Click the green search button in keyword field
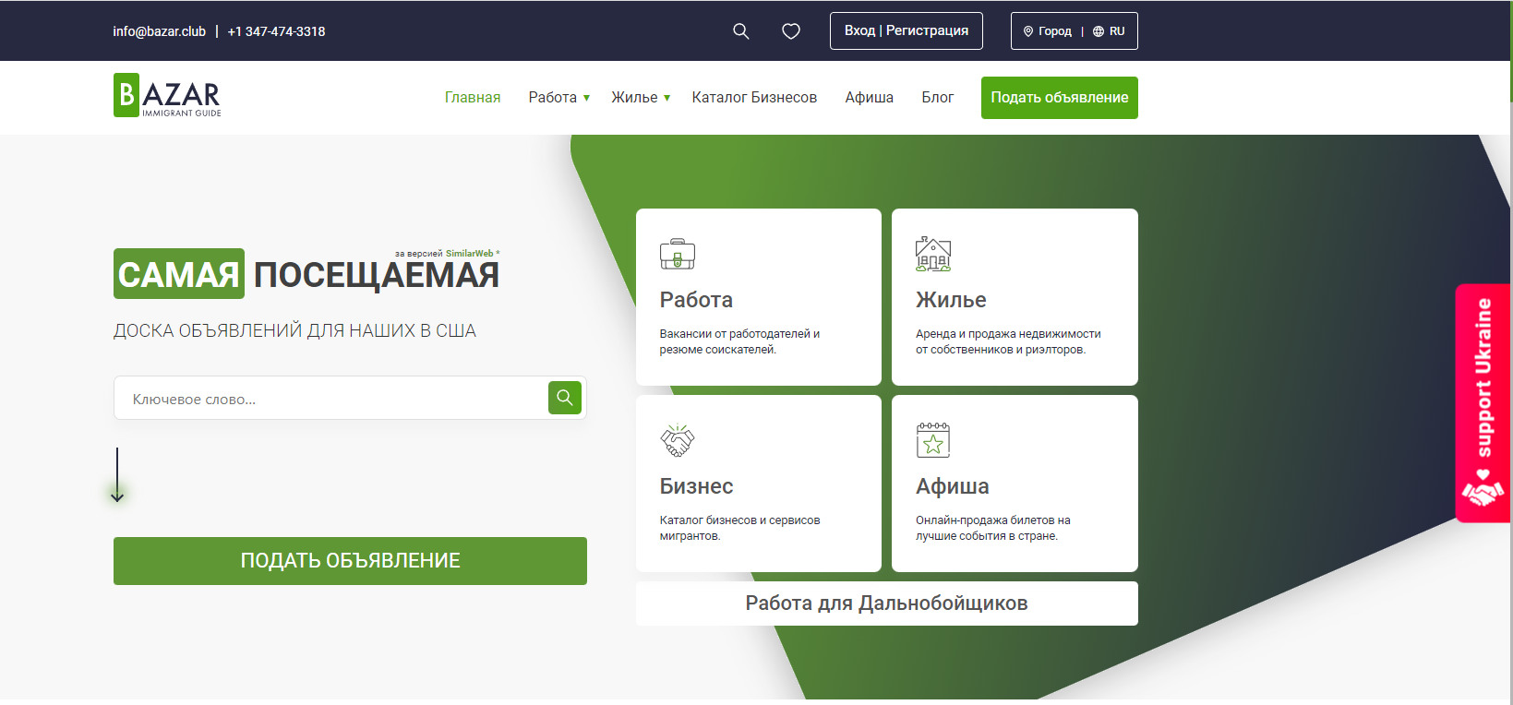 564,398
